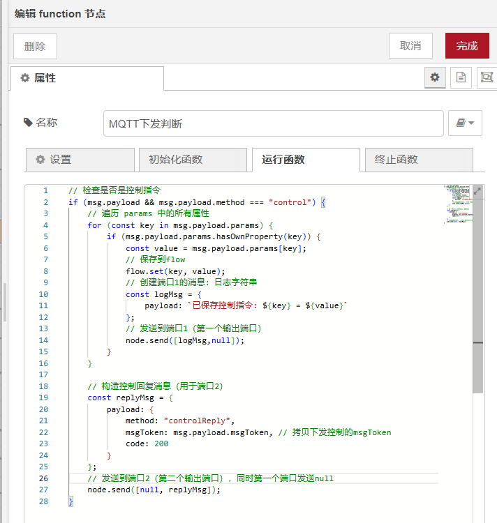Open node properties via the gear icon

click(435, 77)
